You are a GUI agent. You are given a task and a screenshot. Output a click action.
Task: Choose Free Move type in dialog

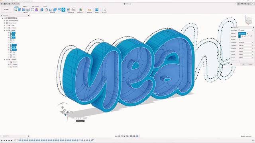coord(239,36)
